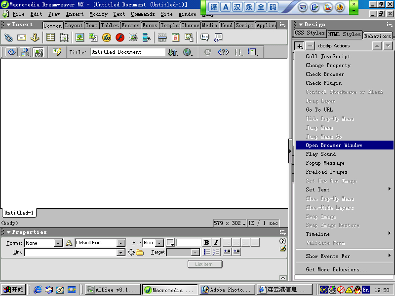The height and width of the screenshot is (296, 395).
Task: Open Preview in Browser globe menu
Action: click(x=188, y=52)
